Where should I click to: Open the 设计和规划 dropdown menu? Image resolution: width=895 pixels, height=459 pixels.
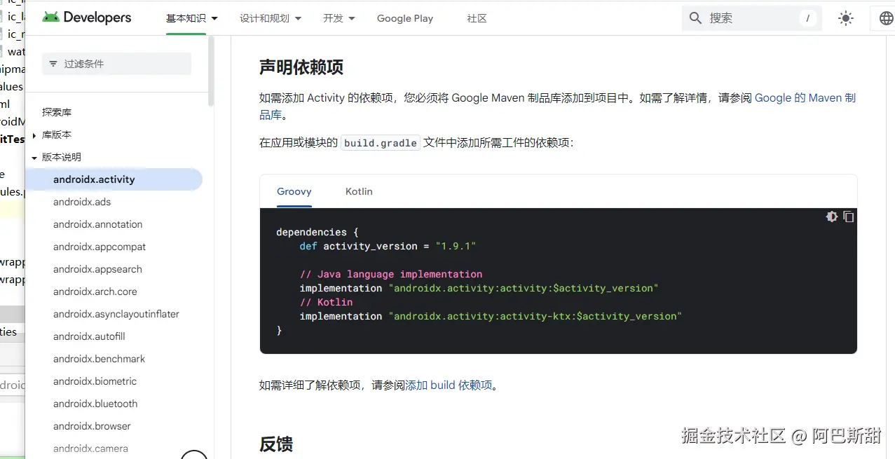271,18
